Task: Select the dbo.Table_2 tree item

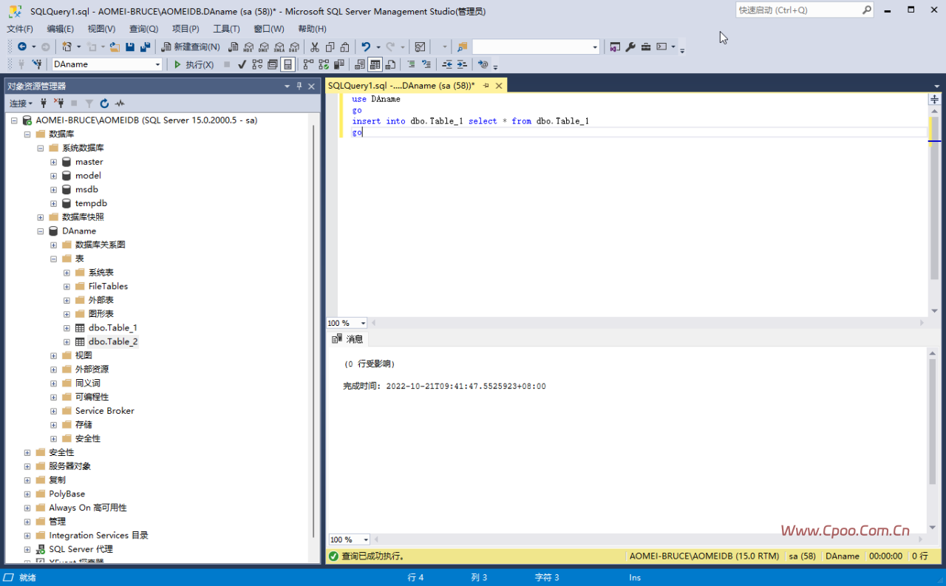Action: [113, 341]
